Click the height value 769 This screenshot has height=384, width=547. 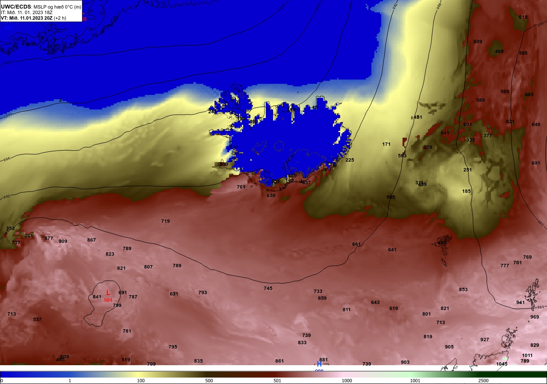527,257
